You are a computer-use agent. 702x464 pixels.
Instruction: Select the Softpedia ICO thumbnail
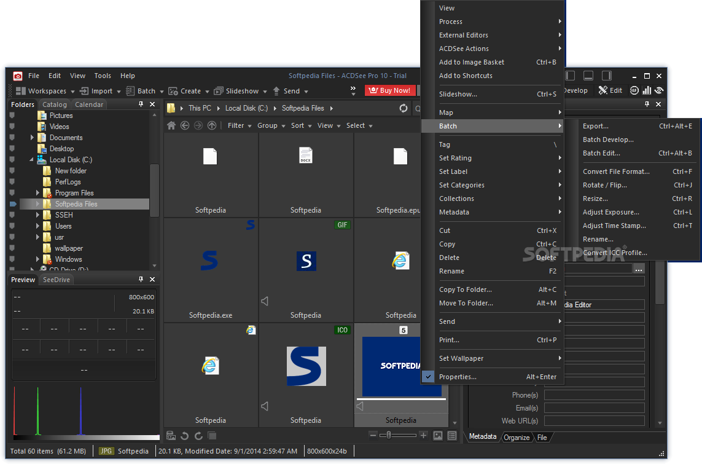tap(306, 375)
